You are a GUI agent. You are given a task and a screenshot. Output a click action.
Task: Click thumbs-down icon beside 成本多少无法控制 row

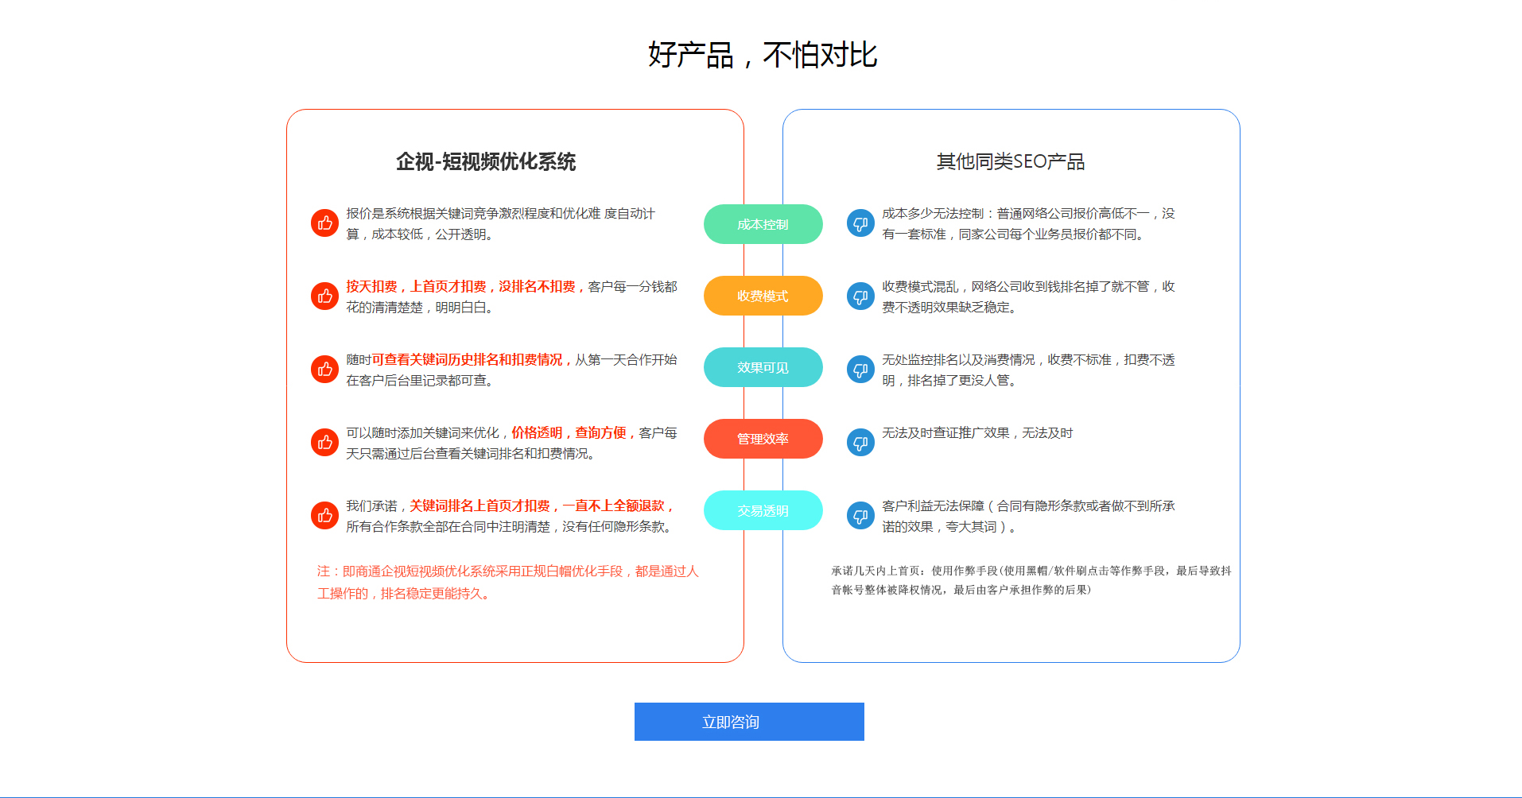pyautogui.click(x=860, y=223)
